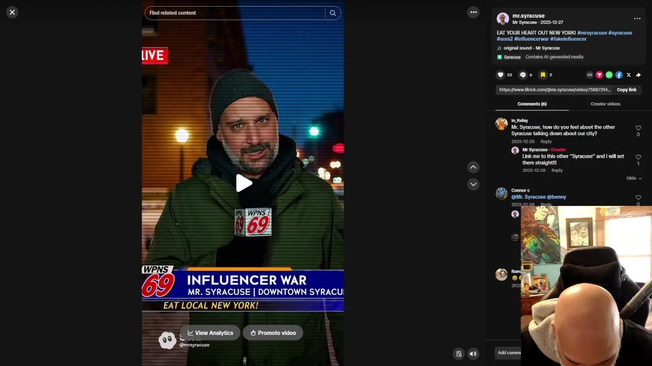652x366 pixels.
Task: Like Connor c's comment
Action: pos(638,198)
